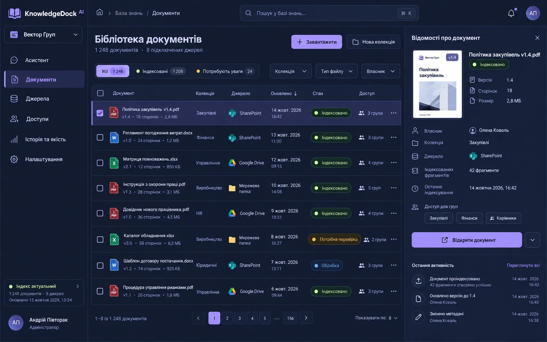
Task: Open more options for Політика закупівель v1.4.pdf row
Action: tap(394, 113)
